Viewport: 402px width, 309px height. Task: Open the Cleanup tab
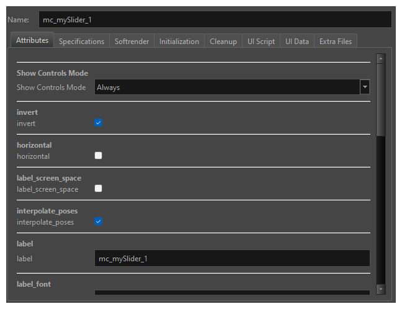click(x=223, y=42)
